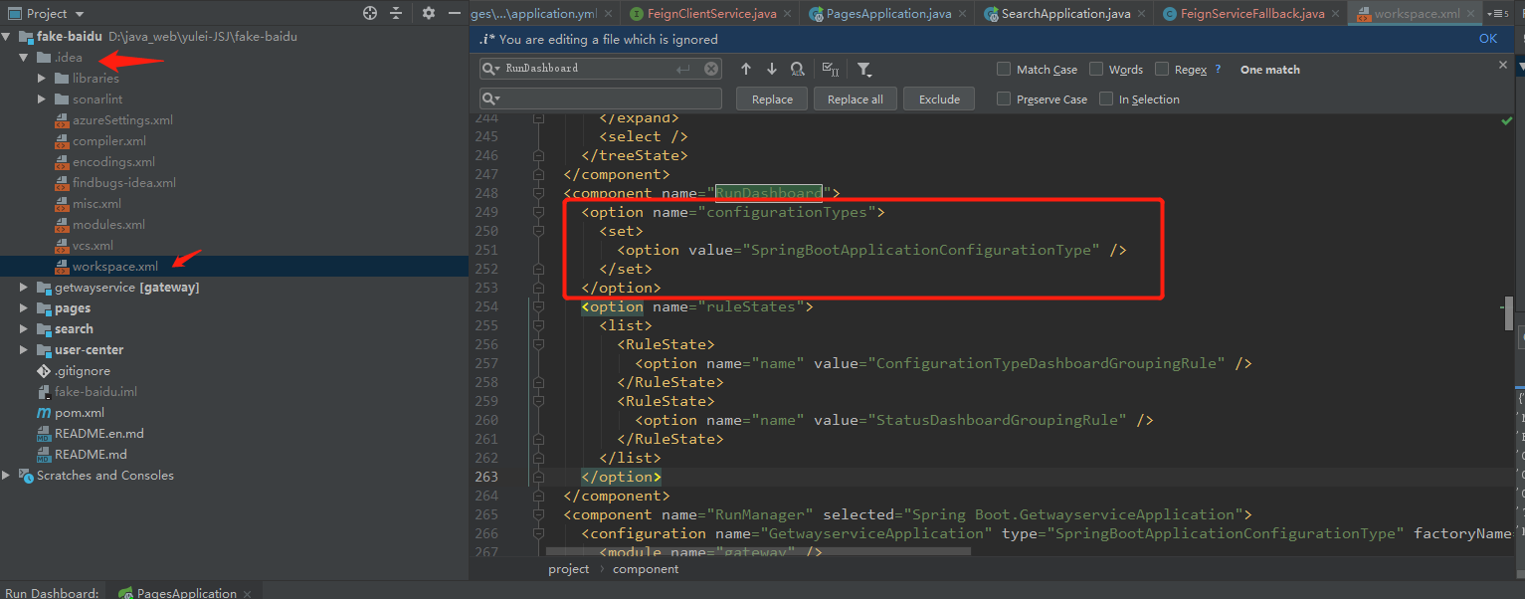
Task: Enable the Regex checkbox
Action: (x=1162, y=69)
